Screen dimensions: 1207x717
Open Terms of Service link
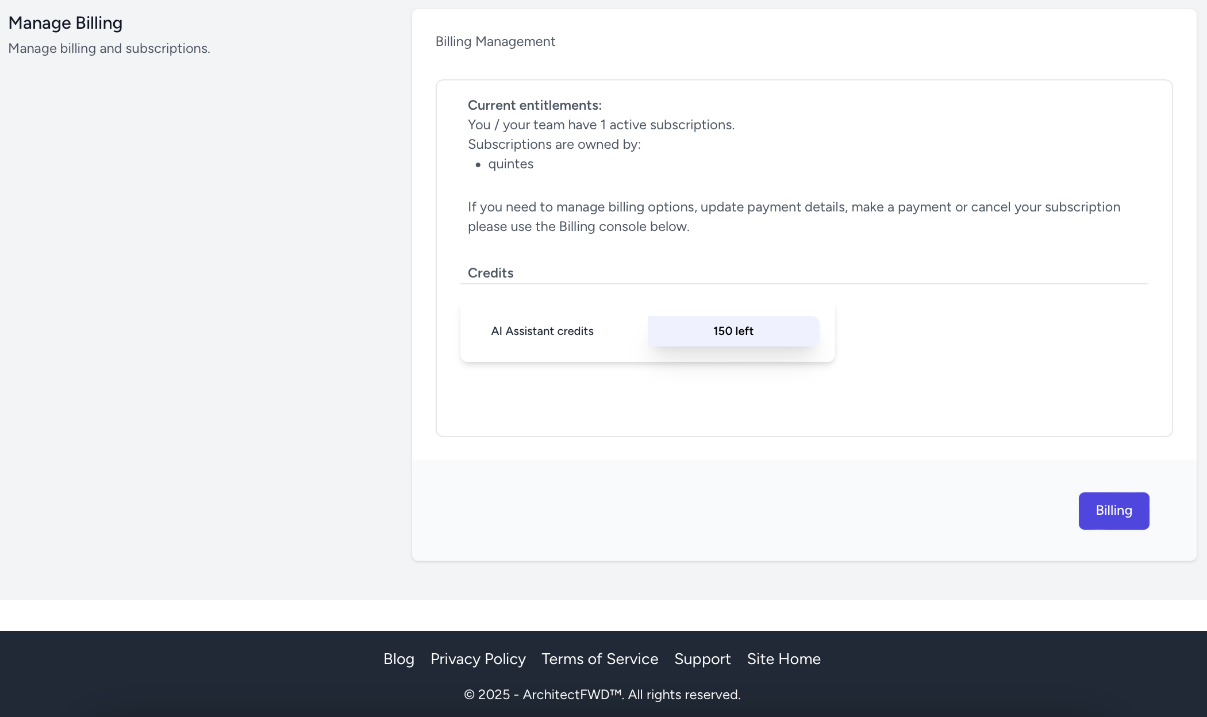pyautogui.click(x=599, y=659)
